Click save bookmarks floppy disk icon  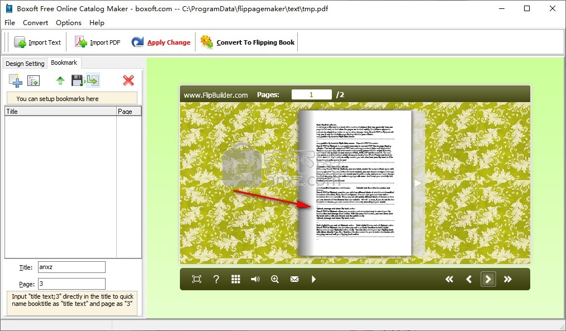[x=78, y=80]
